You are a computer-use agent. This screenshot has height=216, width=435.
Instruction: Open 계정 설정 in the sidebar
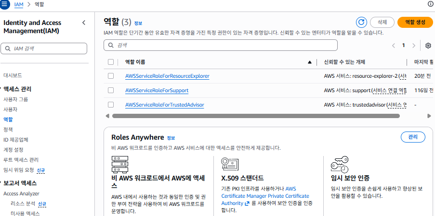pos(13,150)
